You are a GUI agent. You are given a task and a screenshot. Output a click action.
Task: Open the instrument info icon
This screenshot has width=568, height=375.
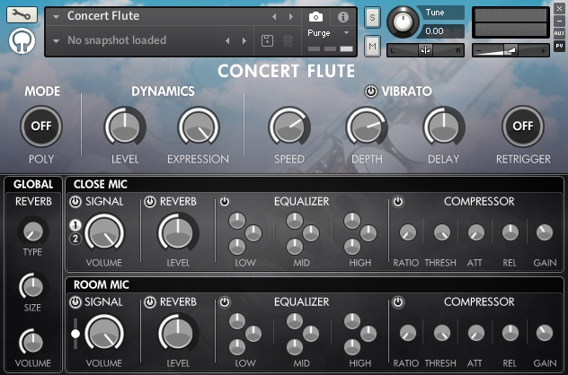click(x=343, y=17)
